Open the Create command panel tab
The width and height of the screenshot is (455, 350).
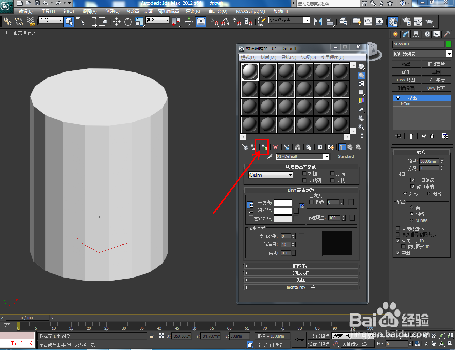(x=395, y=34)
